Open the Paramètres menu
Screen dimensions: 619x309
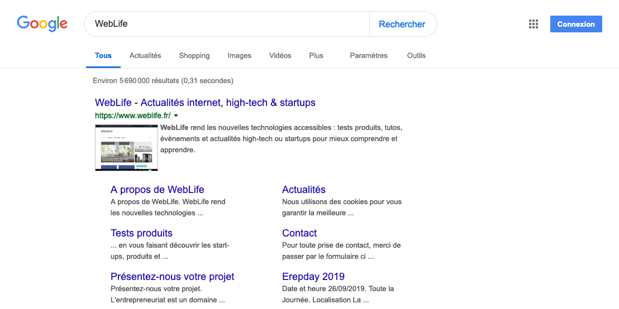click(x=368, y=56)
